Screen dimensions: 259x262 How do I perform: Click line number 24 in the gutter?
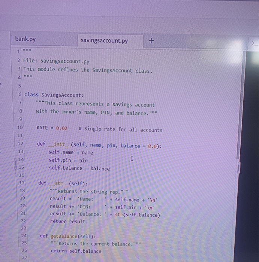[x=24, y=235]
